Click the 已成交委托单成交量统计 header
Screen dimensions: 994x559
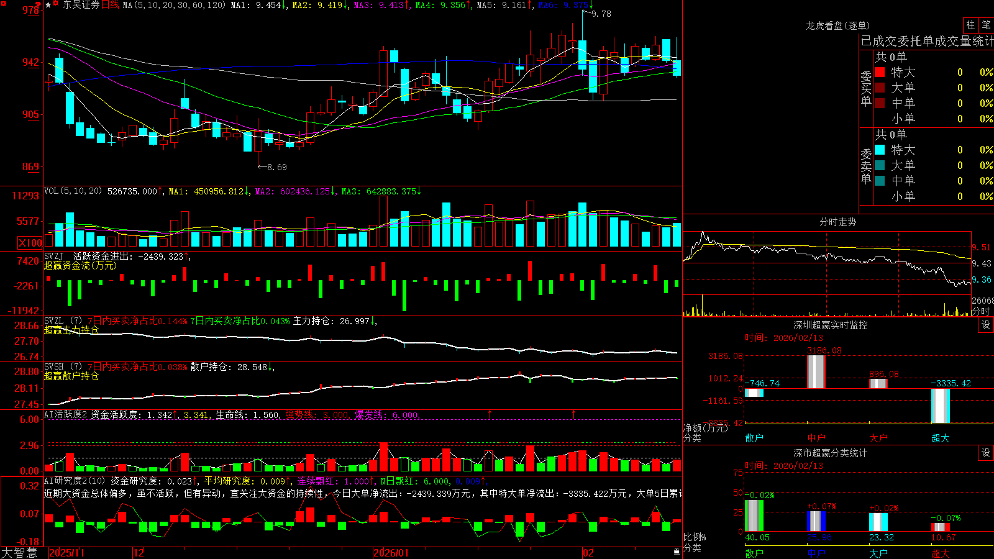coord(927,41)
